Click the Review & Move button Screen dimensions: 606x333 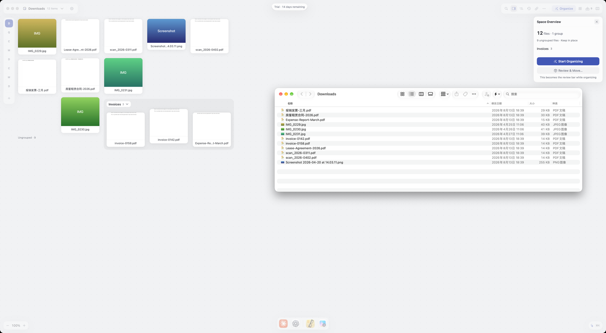[x=568, y=71]
